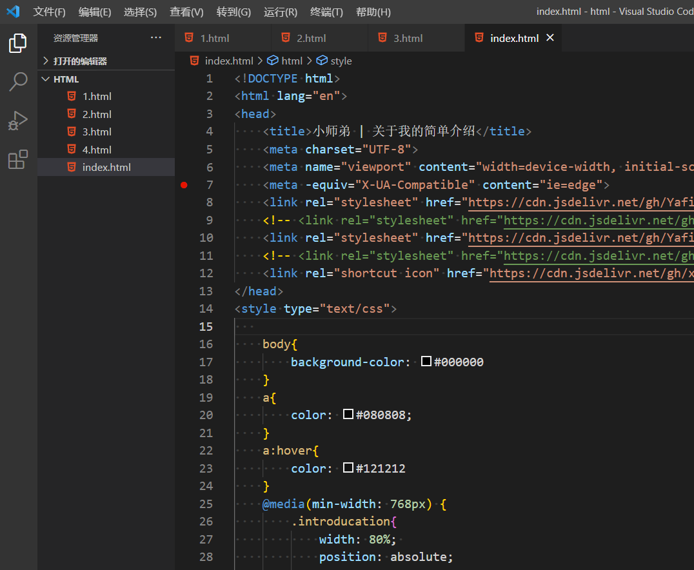Expand the 打开的编辑器 section
The width and height of the screenshot is (694, 570).
click(x=46, y=61)
